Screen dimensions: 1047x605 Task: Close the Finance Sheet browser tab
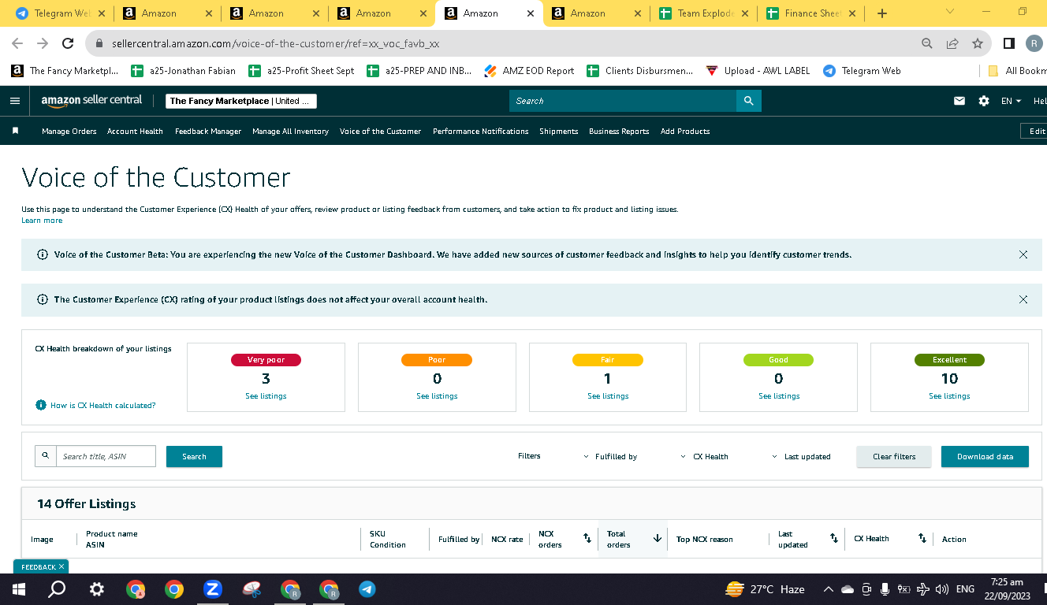[x=852, y=13]
